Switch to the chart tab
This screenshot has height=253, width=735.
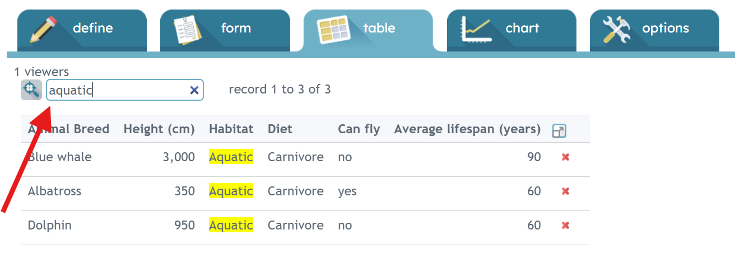pyautogui.click(x=511, y=30)
